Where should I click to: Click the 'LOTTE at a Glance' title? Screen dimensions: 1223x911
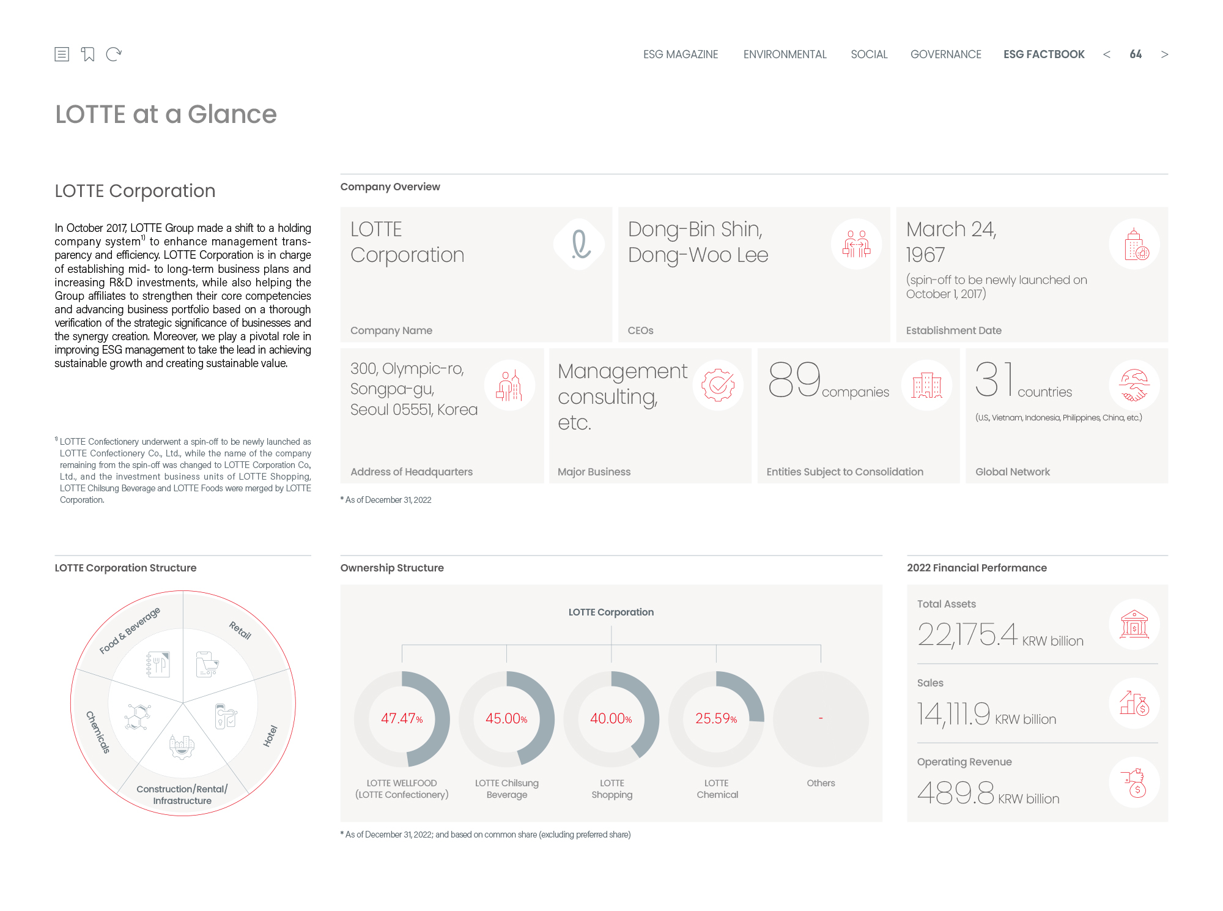166,114
